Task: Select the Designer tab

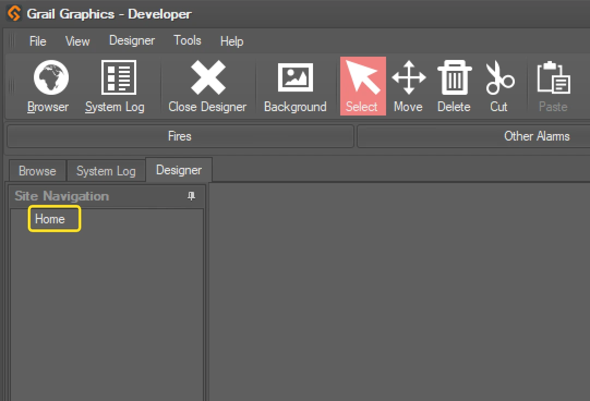Action: (179, 169)
